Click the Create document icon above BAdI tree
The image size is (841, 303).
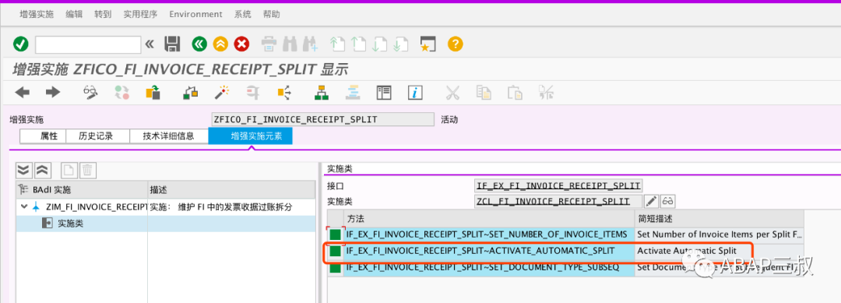(69, 171)
